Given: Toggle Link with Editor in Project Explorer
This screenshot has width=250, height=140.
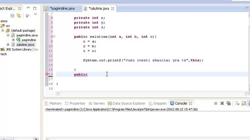Looking at the screenshot, I should point(19,16).
